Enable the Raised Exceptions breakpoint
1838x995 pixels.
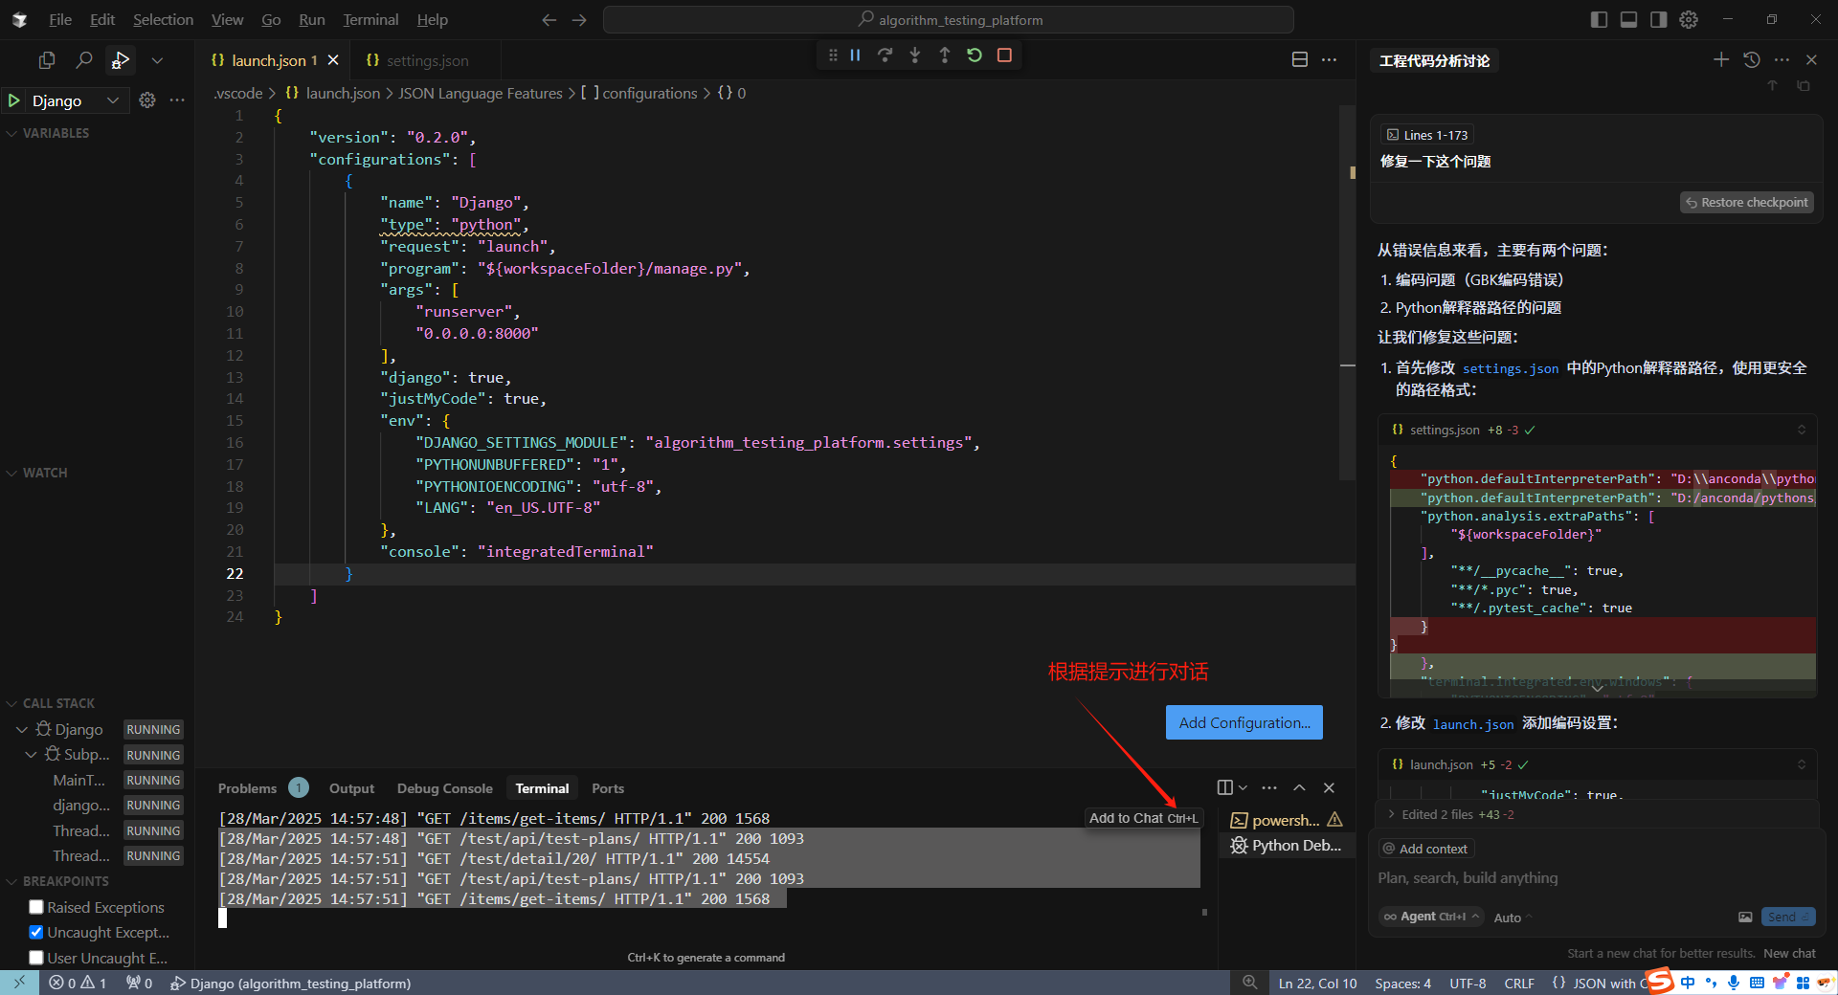(x=36, y=907)
